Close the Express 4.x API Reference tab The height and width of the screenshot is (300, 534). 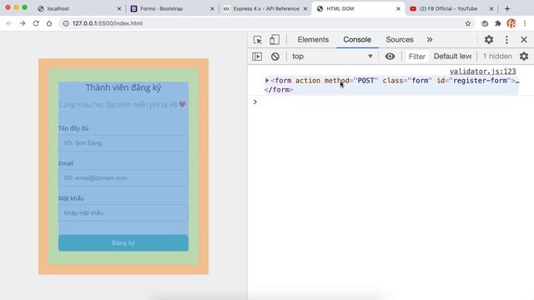(305, 9)
